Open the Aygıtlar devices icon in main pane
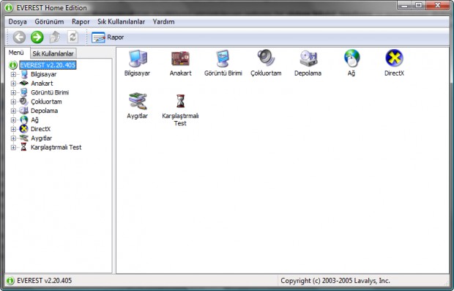The height and width of the screenshot is (291, 454). pyautogui.click(x=138, y=101)
